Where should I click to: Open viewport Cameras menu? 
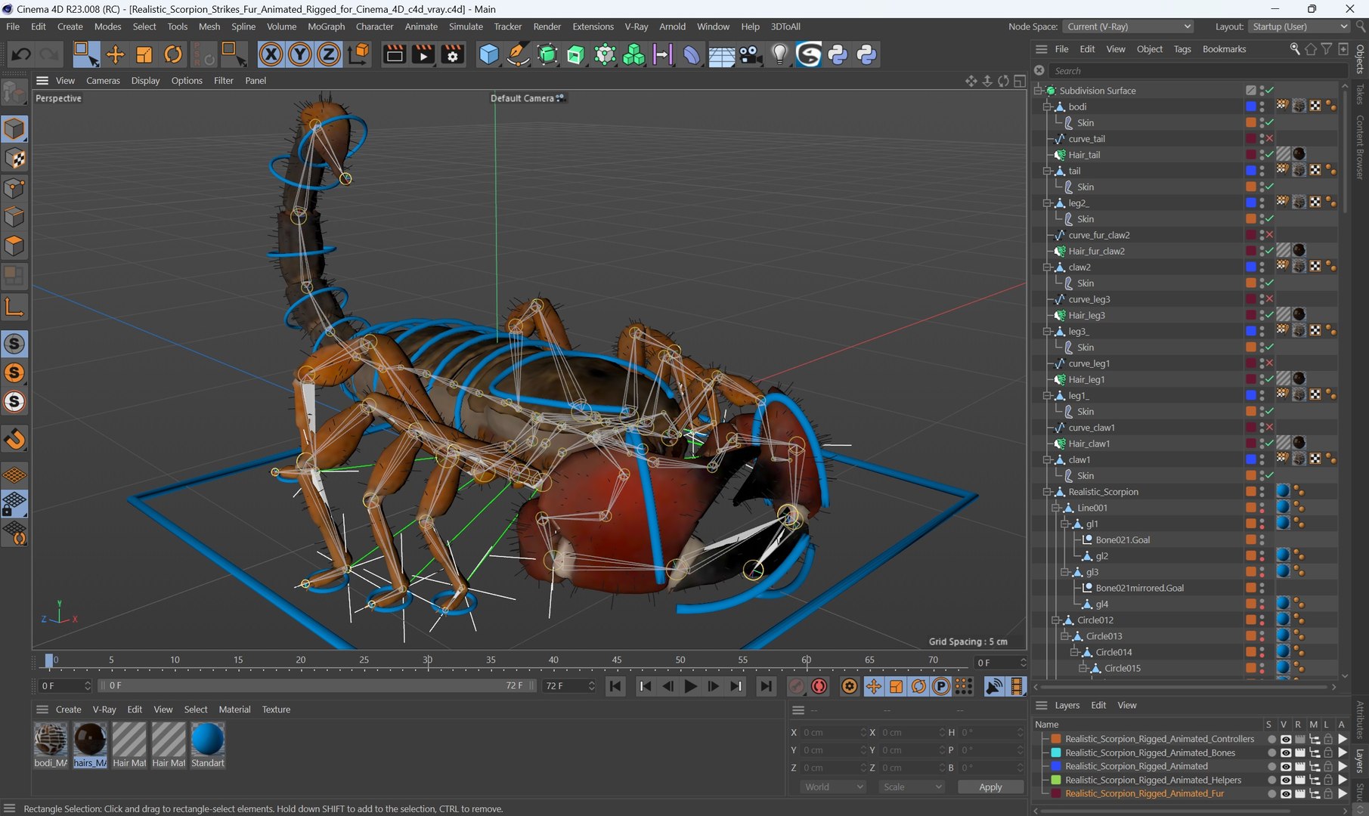[x=103, y=81]
